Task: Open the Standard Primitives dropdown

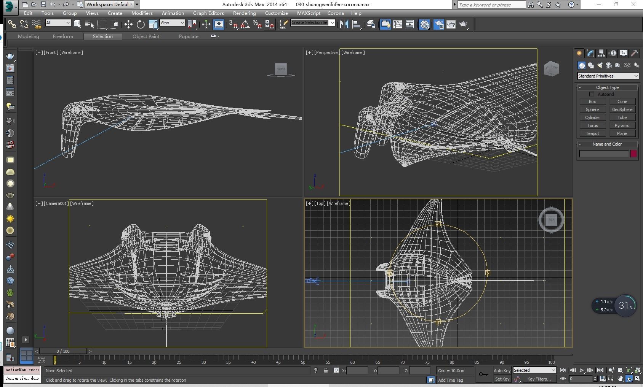Action: coord(608,76)
